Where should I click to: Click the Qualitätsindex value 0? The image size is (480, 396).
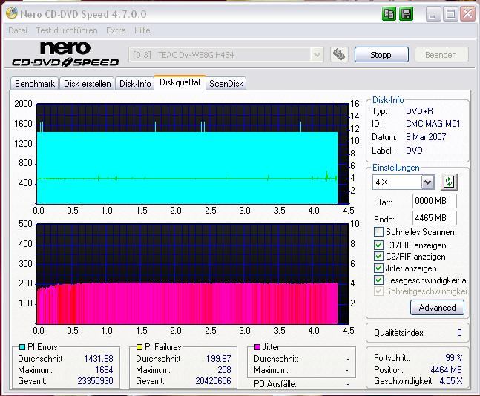[459, 333]
